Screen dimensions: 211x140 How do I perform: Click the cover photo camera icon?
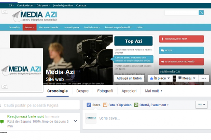[x=5, y=11]
